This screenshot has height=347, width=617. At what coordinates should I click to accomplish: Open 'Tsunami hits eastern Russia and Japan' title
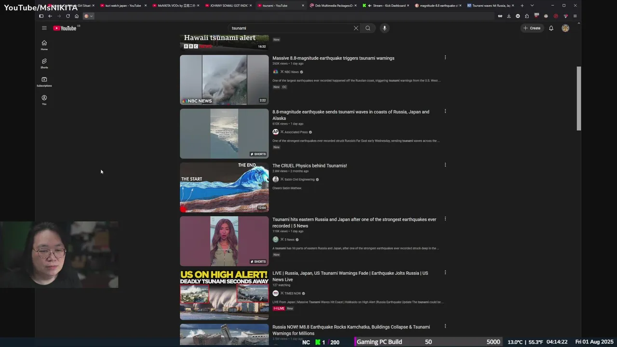(354, 222)
